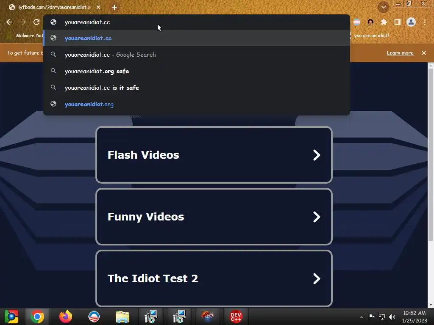434x325 pixels.
Task: Click the Funny Videos chevron arrow
Action: coord(317,217)
